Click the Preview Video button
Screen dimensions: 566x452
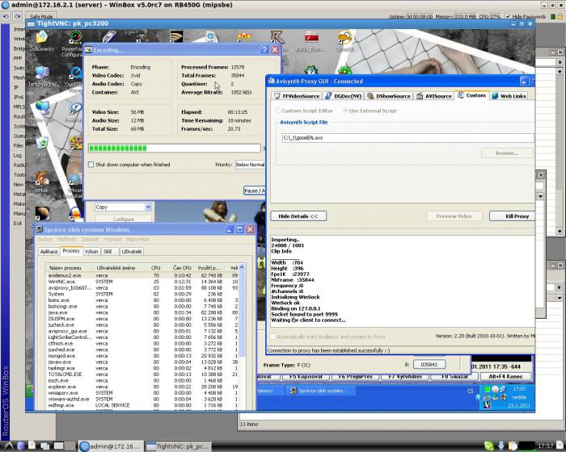[454, 216]
